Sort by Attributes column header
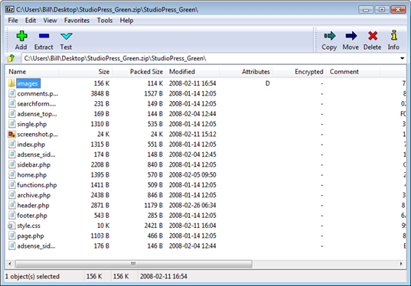The height and width of the screenshot is (286, 411). (x=246, y=72)
